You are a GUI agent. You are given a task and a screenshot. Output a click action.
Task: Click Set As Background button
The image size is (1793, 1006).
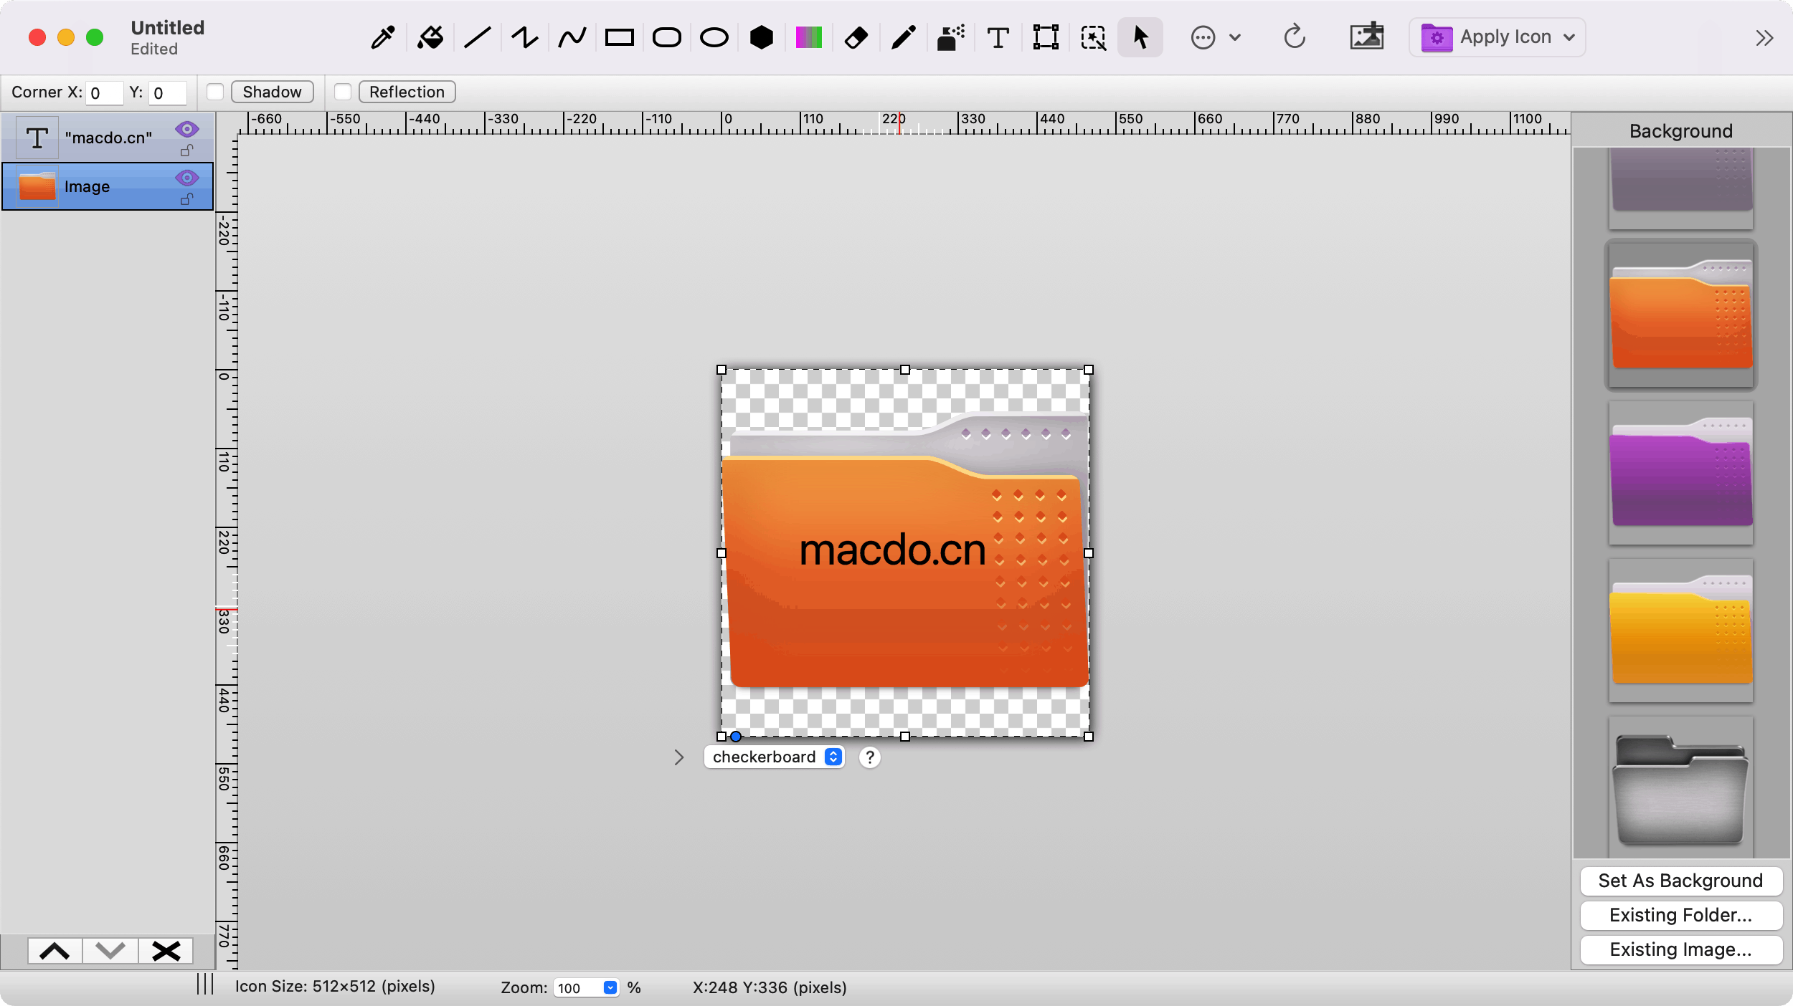1681,881
